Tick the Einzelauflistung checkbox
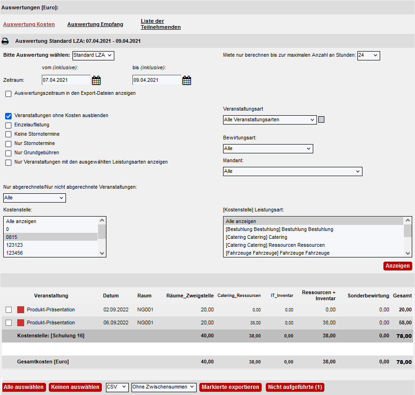415x395 pixels. pyautogui.click(x=8, y=125)
